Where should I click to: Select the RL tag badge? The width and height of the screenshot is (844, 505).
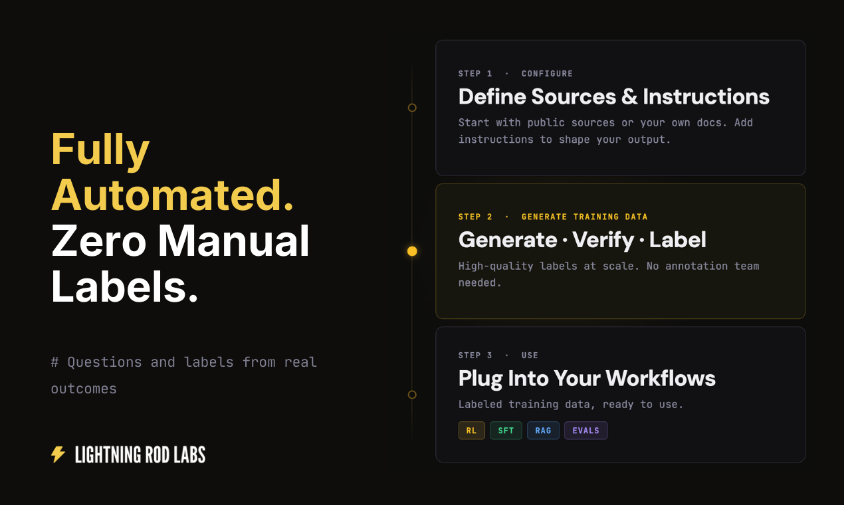point(471,430)
